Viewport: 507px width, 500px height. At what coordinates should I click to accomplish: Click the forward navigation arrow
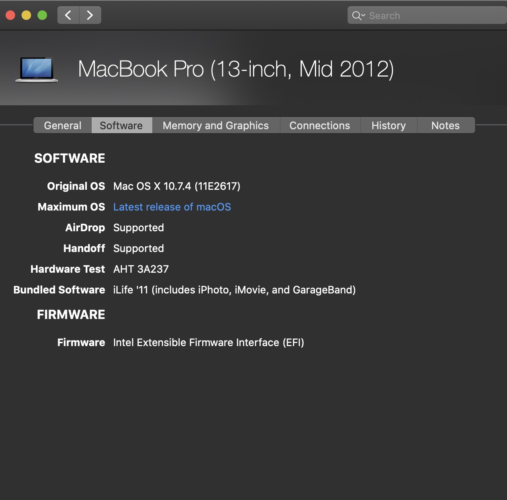[90, 16]
